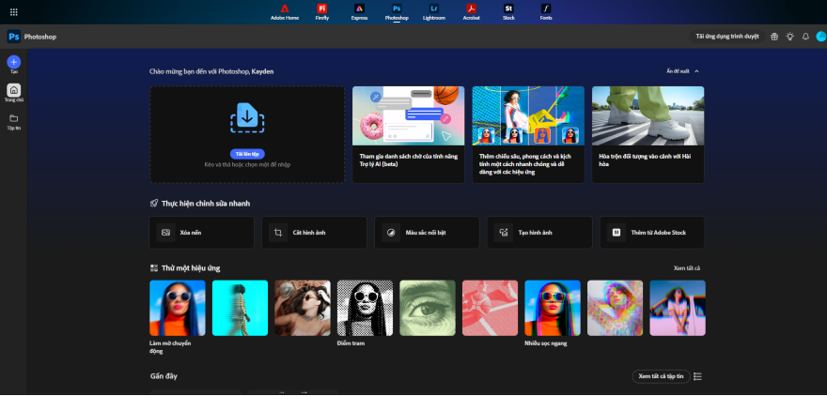Open the Firefly app
The image size is (827, 396).
[321, 12]
